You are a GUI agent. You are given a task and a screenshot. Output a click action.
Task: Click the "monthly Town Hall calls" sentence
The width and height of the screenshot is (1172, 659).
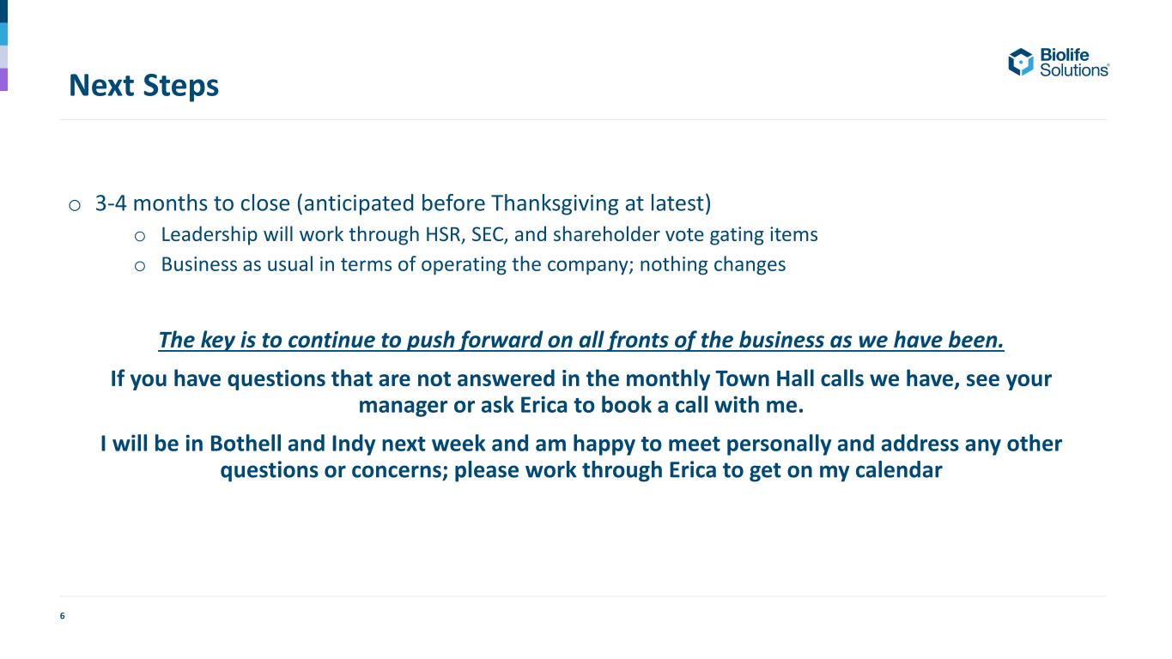click(x=581, y=378)
